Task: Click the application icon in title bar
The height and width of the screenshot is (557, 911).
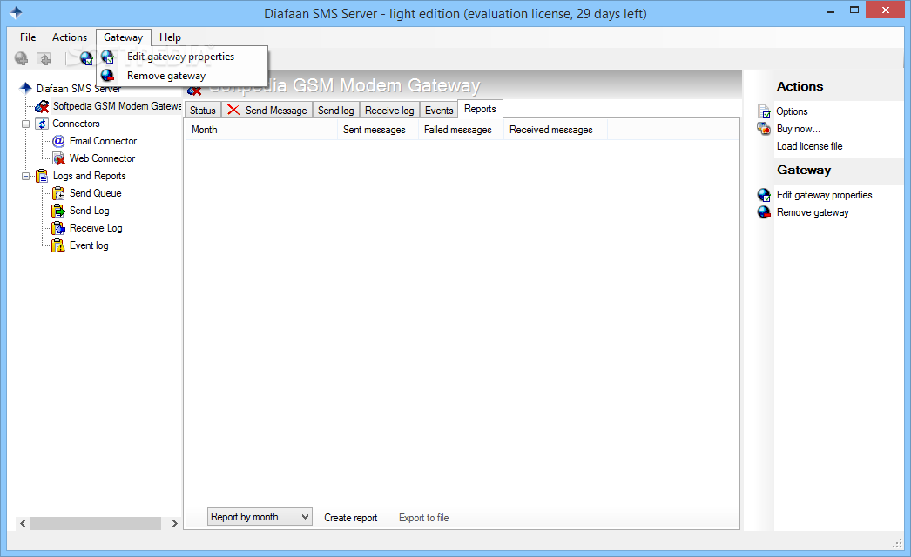Action: coord(16,13)
